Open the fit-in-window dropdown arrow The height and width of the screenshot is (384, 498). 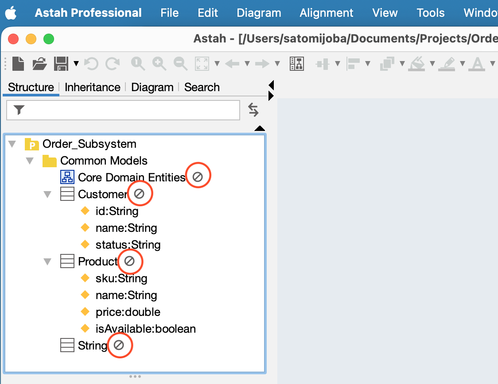pyautogui.click(x=217, y=63)
